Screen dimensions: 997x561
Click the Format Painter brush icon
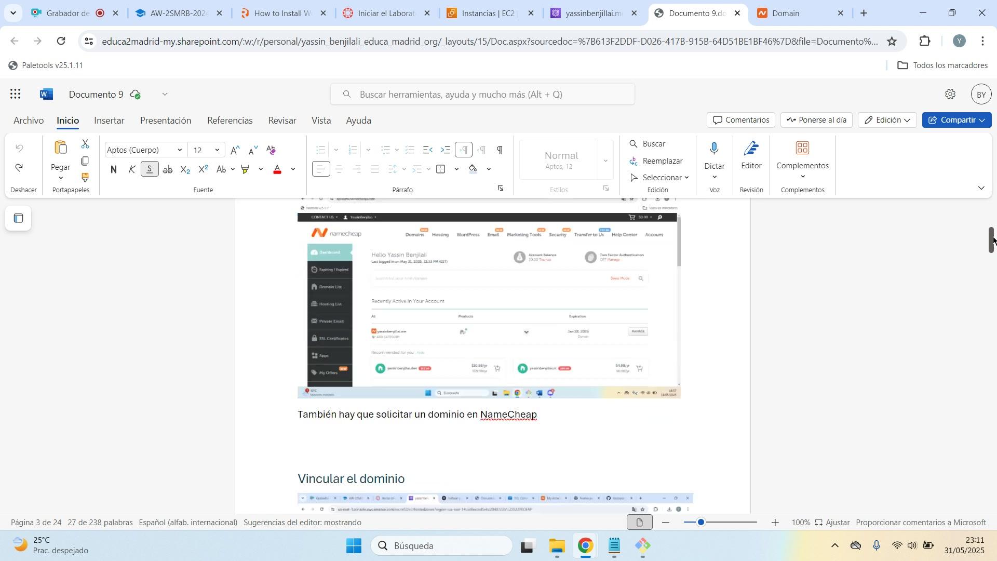(85, 178)
